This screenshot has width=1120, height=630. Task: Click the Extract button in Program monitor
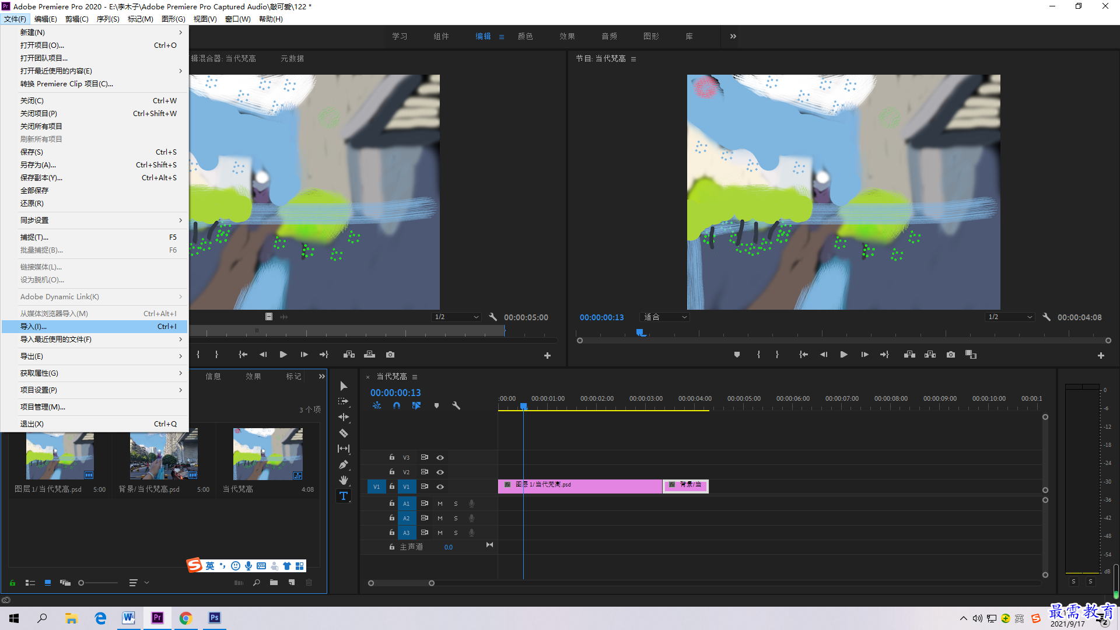[930, 355]
